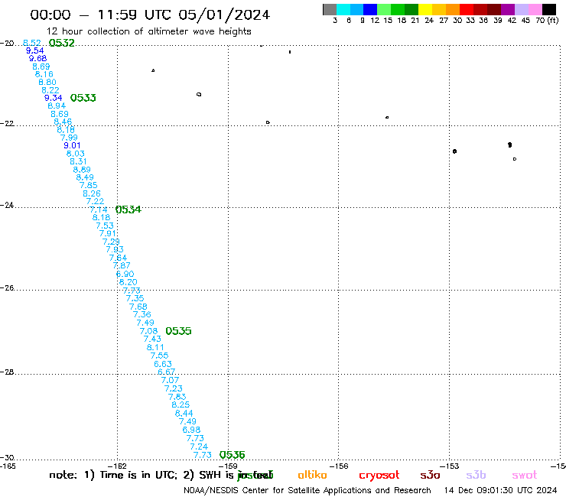Image resolution: width=566 pixels, height=497 pixels.
Task: Click the -28 latitude axis label
Action: [7, 372]
